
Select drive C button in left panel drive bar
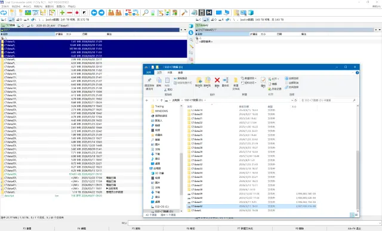click(4, 20)
